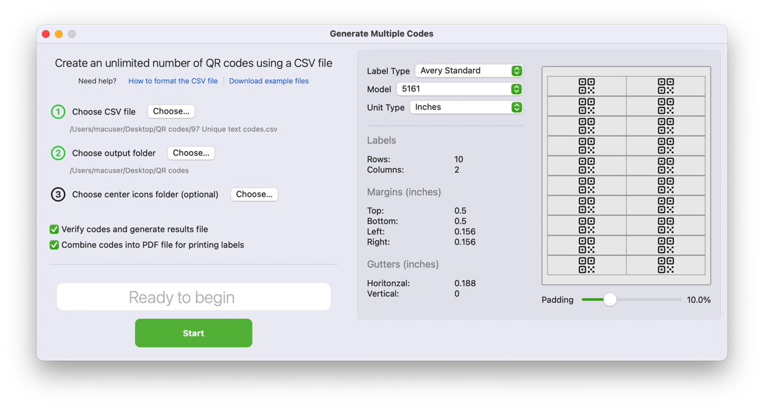This screenshot has height=409, width=764.
Task: Open 'Download example files' link
Action: [269, 81]
